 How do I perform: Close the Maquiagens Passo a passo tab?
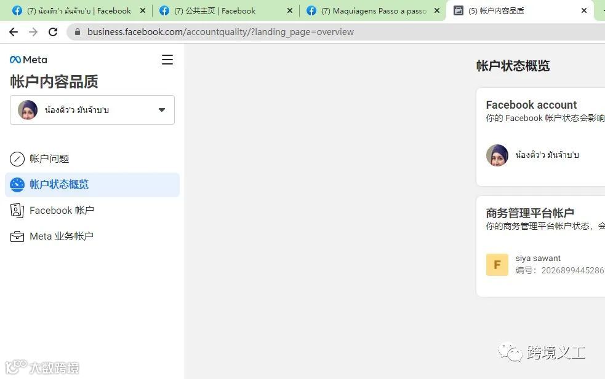pos(437,11)
